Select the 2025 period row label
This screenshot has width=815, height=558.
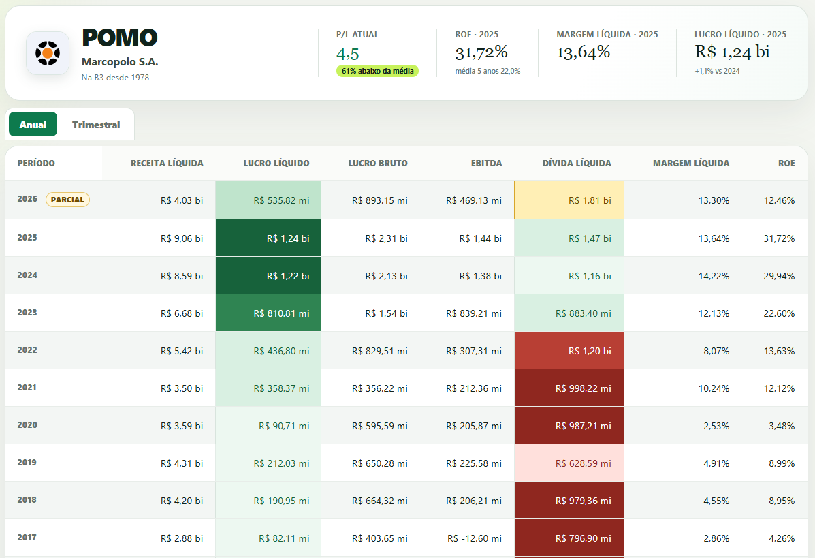pyautogui.click(x=27, y=238)
